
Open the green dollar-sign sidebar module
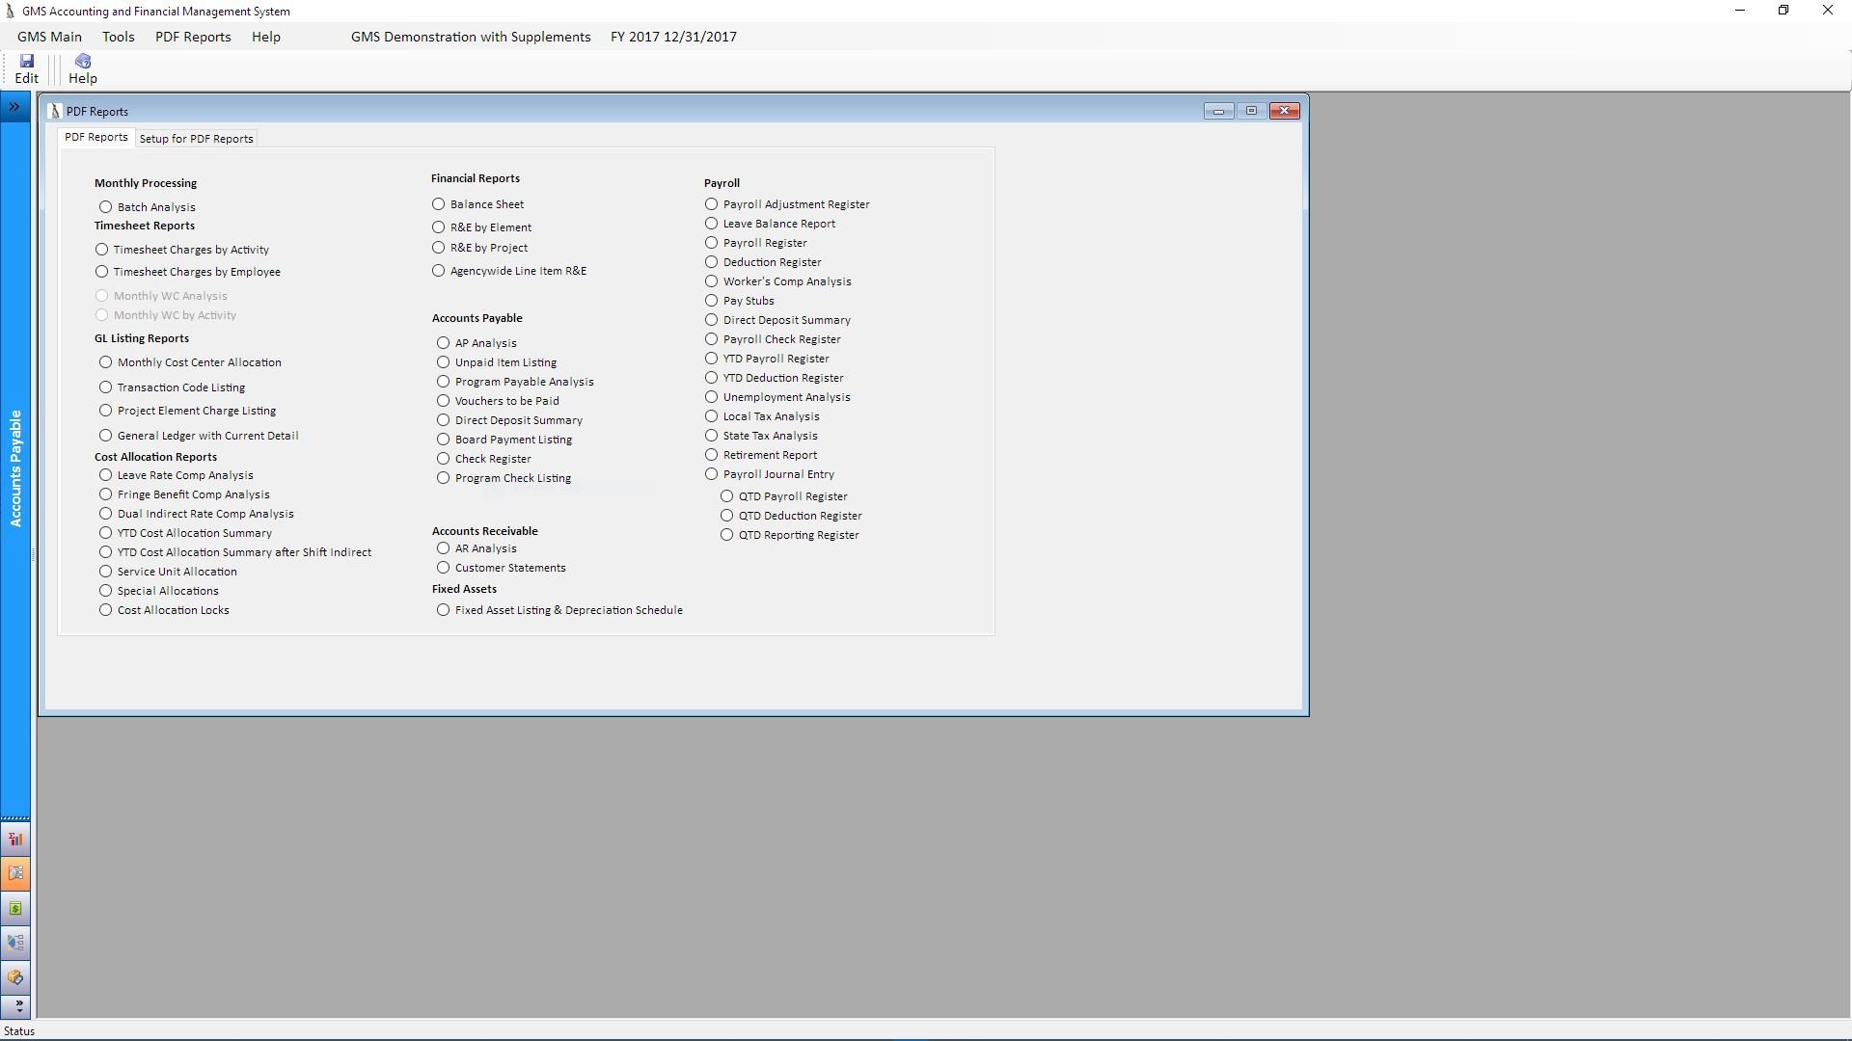(x=15, y=908)
